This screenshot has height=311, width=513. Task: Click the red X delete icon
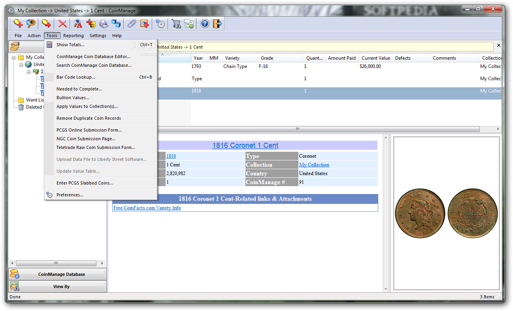(62, 24)
